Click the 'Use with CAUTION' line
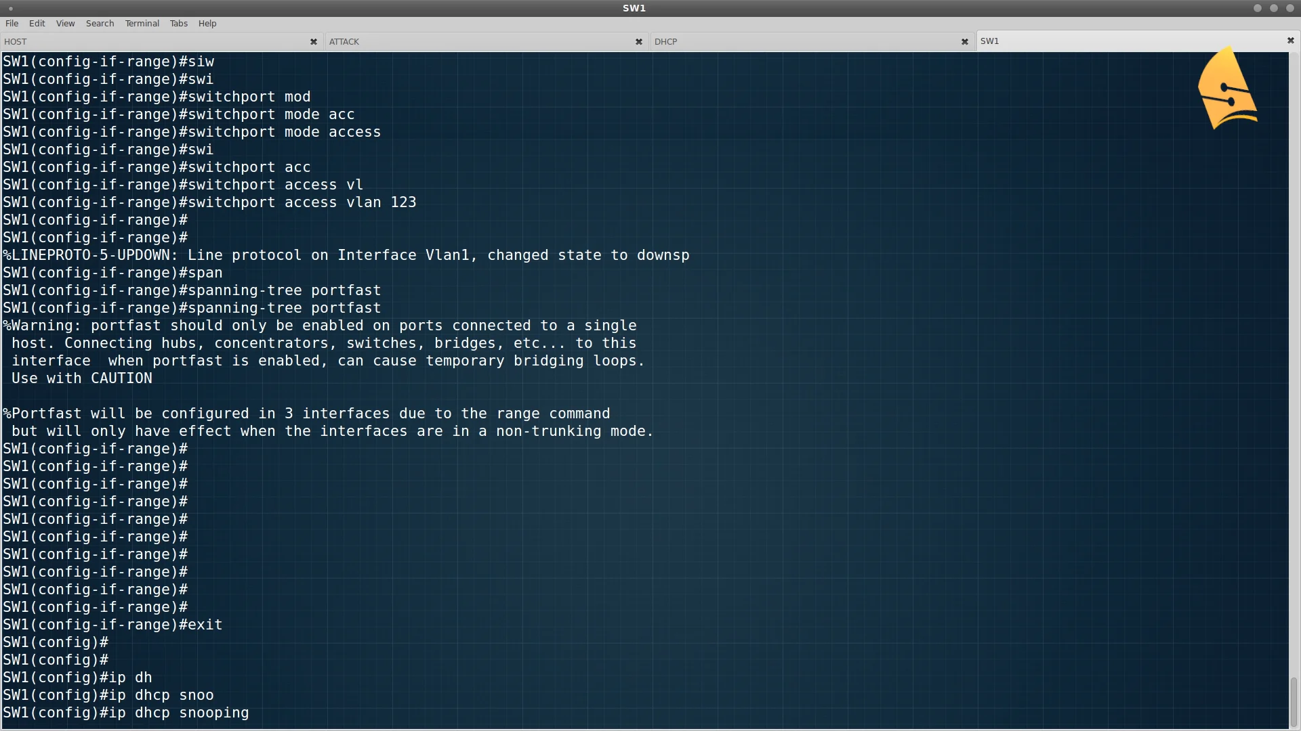 [x=82, y=378]
